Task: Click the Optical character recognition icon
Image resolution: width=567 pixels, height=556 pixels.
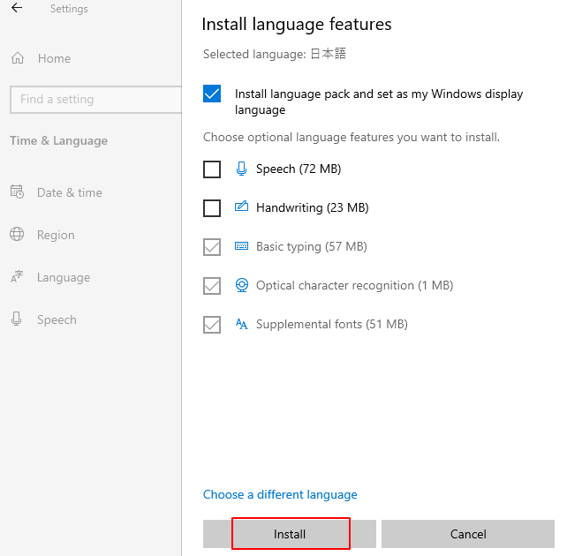Action: tap(242, 285)
